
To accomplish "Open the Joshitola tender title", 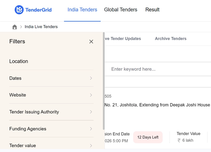I will click(157, 105).
